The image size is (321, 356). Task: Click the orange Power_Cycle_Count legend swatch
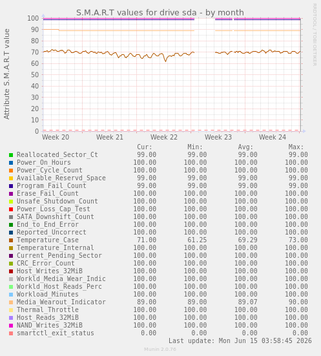coord(11,171)
